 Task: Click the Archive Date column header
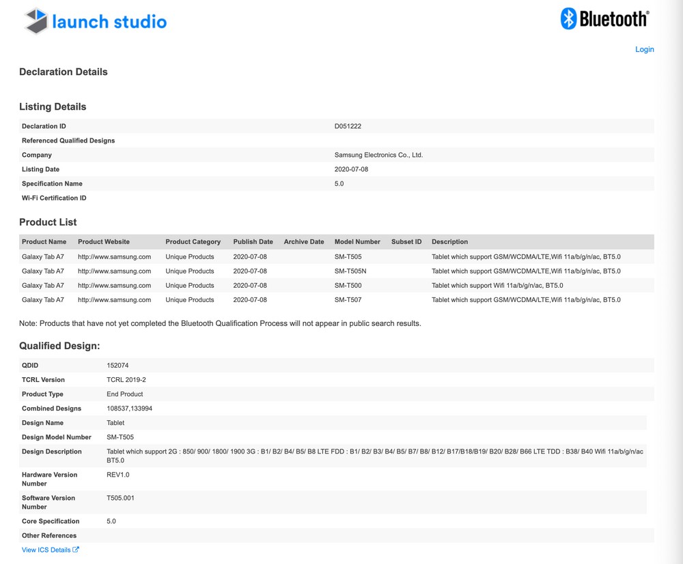[x=304, y=242]
